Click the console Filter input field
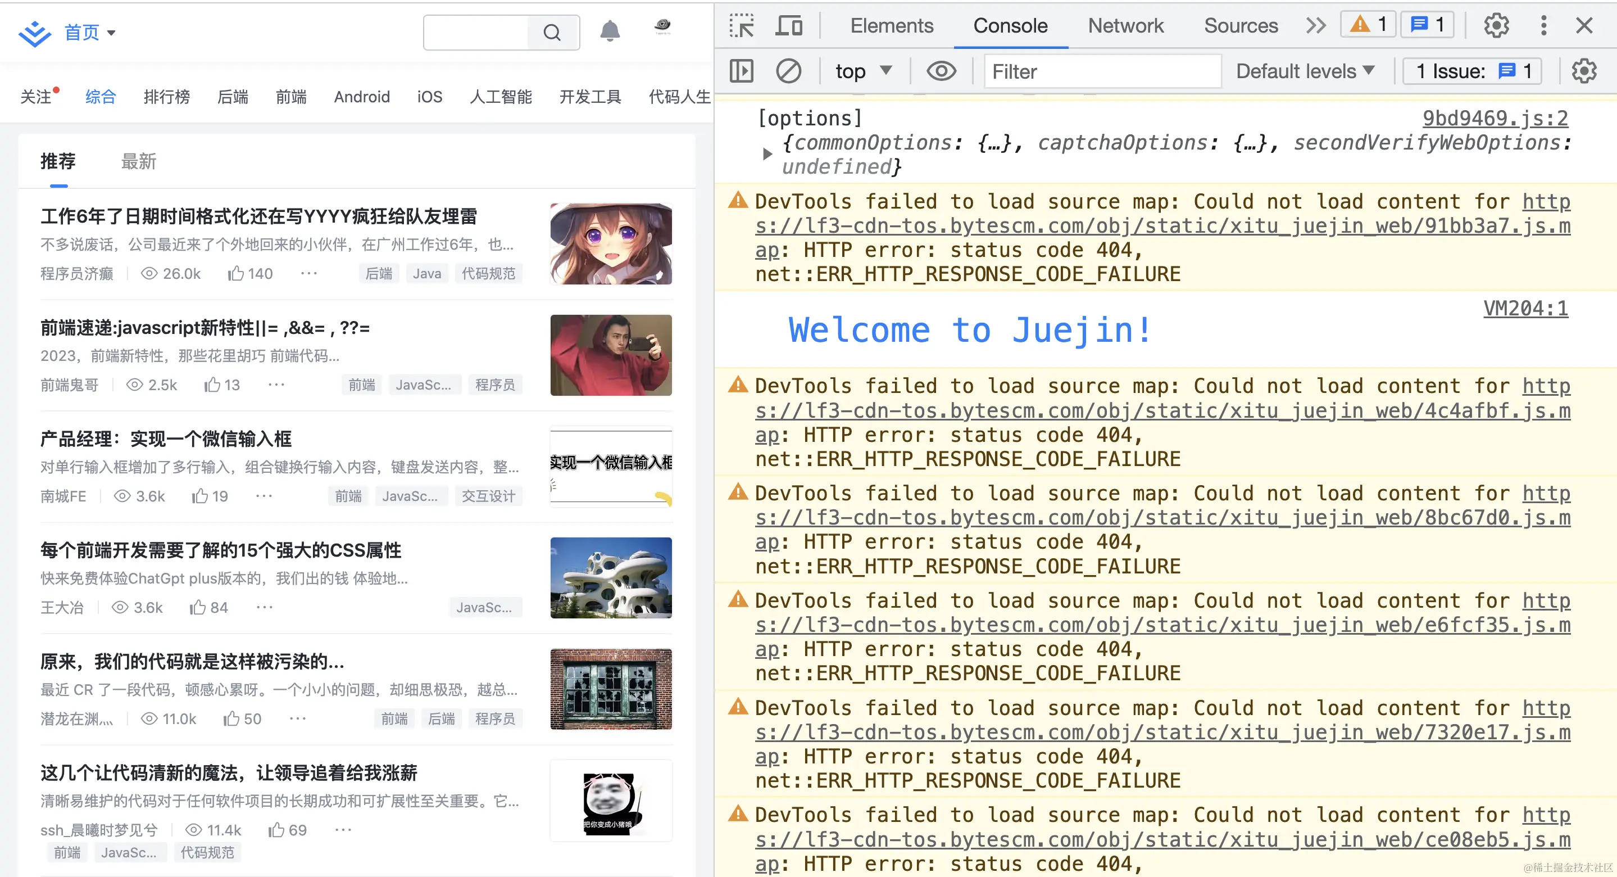 (x=1102, y=71)
